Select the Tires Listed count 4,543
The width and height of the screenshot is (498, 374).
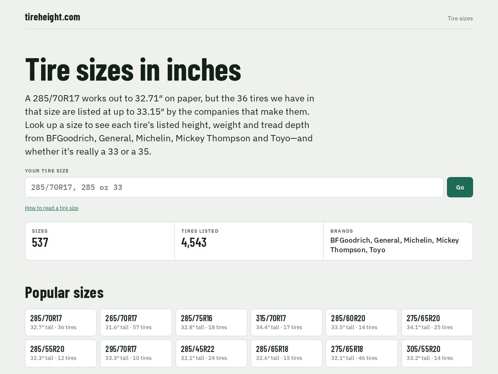pyautogui.click(x=194, y=243)
